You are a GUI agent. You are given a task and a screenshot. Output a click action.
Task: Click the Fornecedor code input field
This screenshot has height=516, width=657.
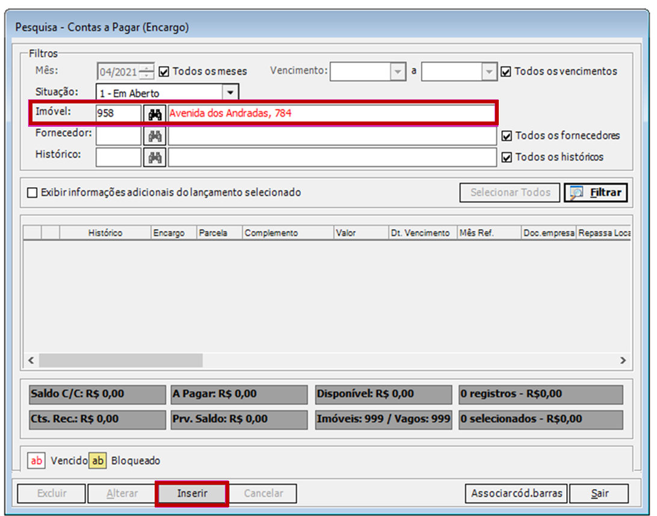(119, 136)
